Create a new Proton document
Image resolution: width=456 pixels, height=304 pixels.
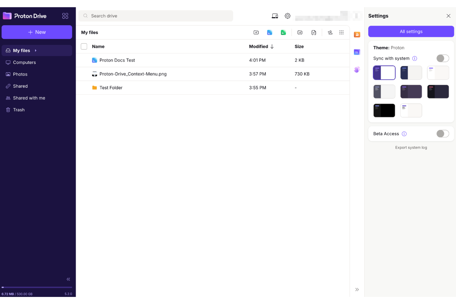pyautogui.click(x=270, y=32)
